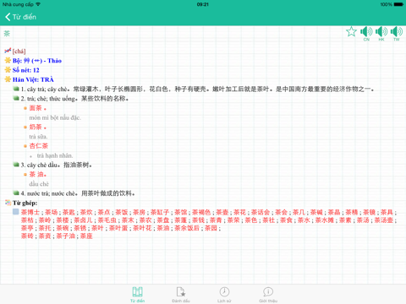Open the example word 面茶
This screenshot has width=406, height=304.
(x=36, y=108)
